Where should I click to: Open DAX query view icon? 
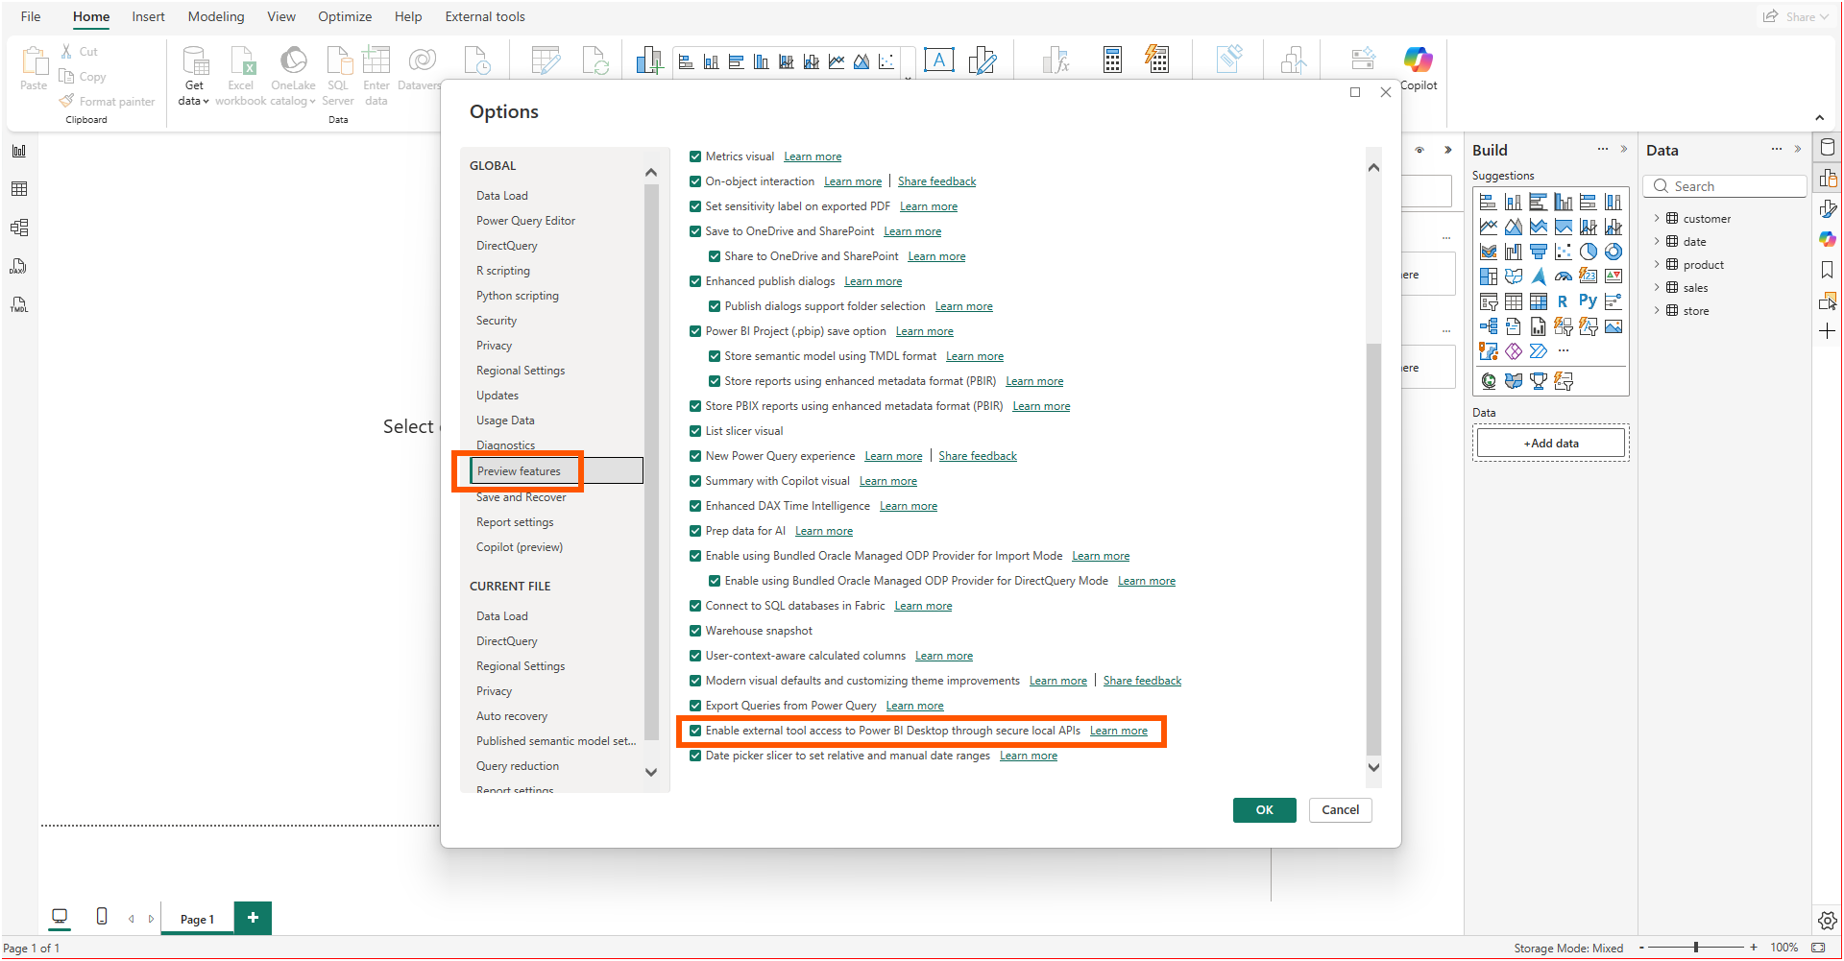19,266
